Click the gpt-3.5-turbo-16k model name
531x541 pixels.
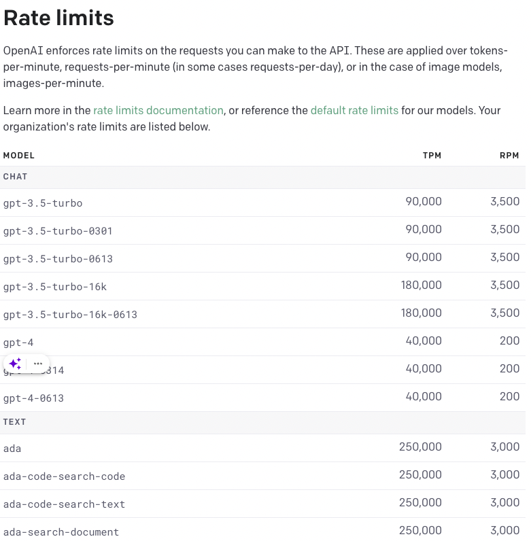(55, 287)
